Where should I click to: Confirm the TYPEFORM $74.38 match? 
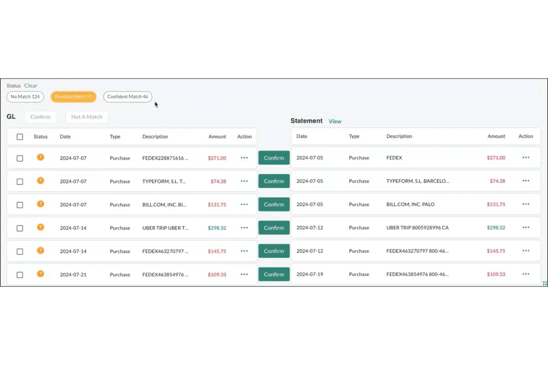pos(274,181)
